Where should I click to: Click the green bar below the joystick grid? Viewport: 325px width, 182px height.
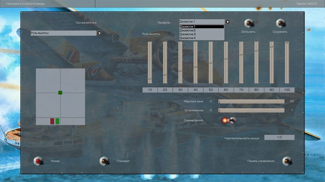(57, 121)
